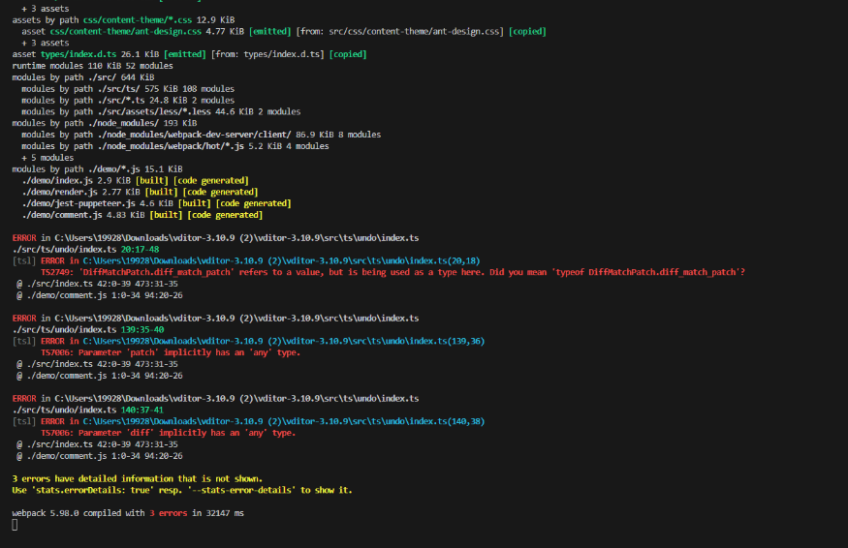Click 'modules by path ./demo/*.js 15.1 KiB'
The height and width of the screenshot is (548, 848).
97,169
